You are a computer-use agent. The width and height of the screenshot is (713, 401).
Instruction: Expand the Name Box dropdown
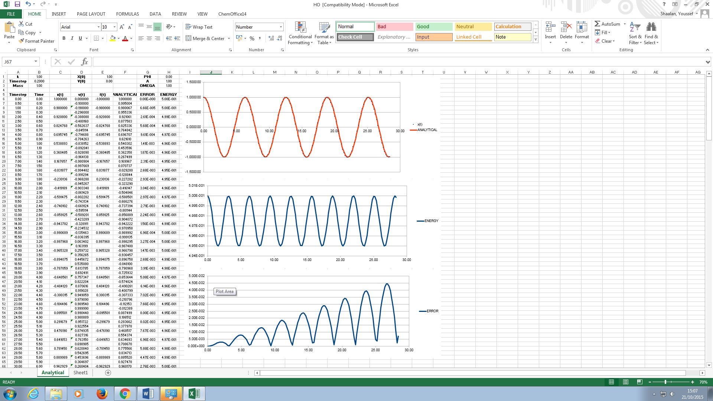(x=36, y=62)
